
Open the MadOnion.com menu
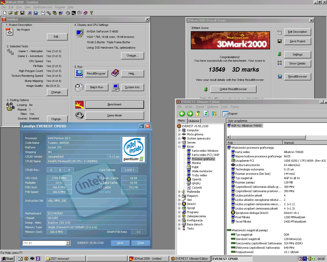tap(43, 7)
